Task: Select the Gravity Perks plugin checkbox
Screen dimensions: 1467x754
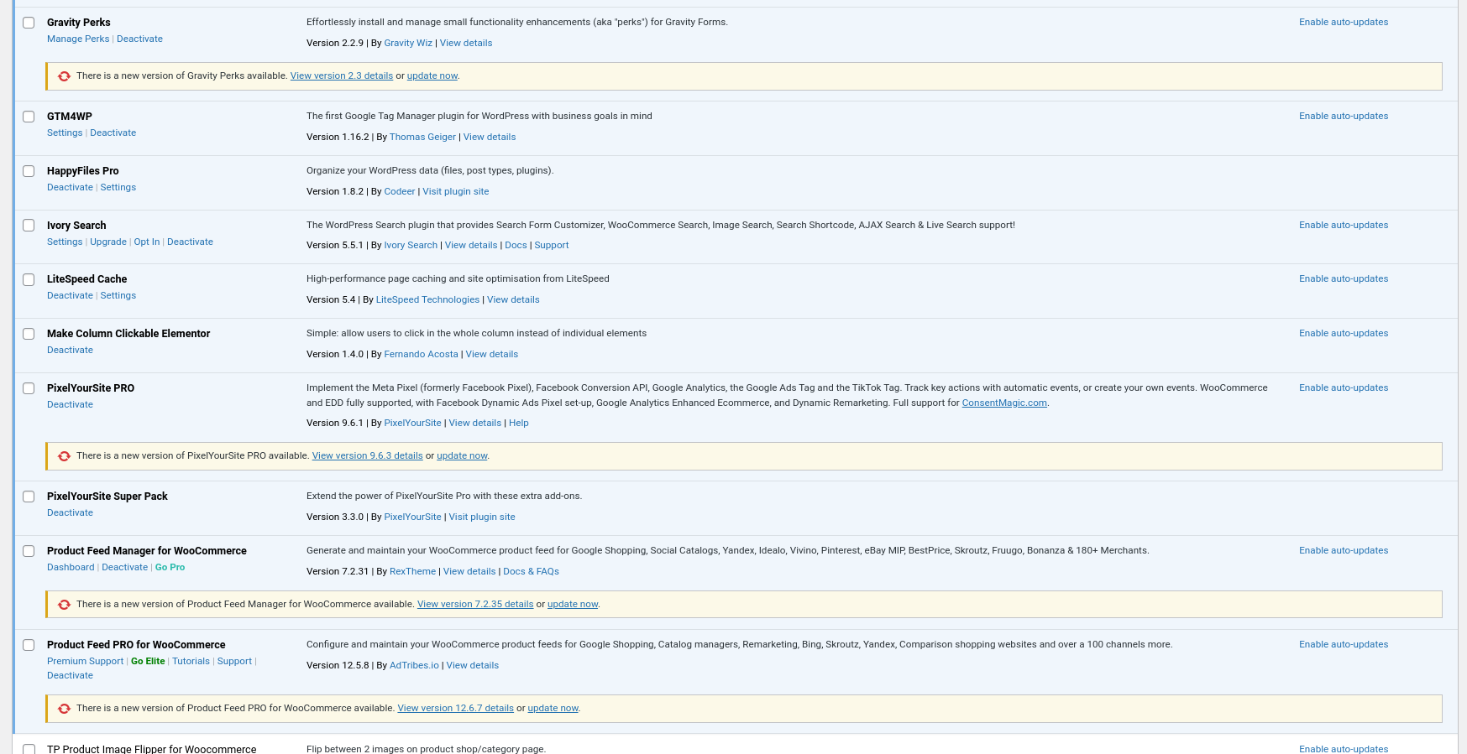Action: tap(29, 23)
